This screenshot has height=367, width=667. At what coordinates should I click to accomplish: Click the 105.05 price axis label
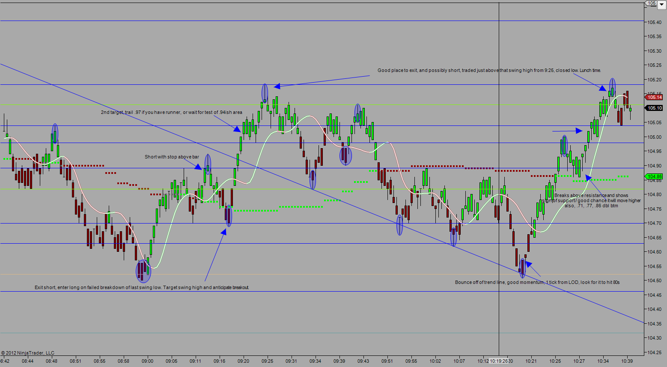tap(654, 122)
